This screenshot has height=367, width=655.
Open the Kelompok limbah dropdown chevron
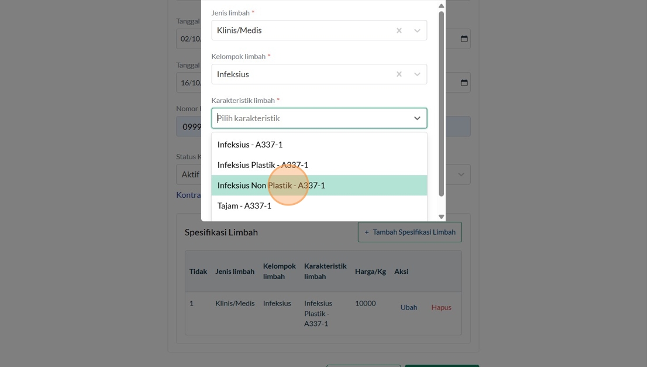[417, 74]
